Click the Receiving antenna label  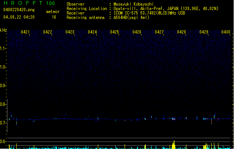[86, 18]
